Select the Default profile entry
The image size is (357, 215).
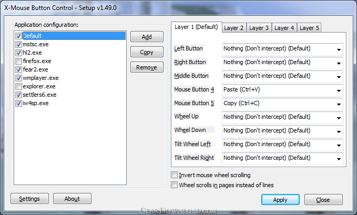(x=74, y=36)
